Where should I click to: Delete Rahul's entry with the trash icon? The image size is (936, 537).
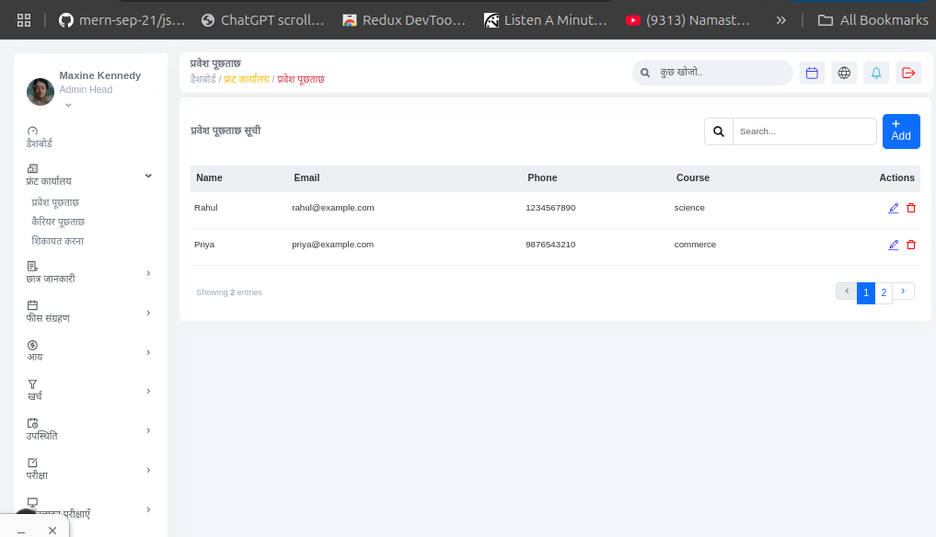point(911,208)
